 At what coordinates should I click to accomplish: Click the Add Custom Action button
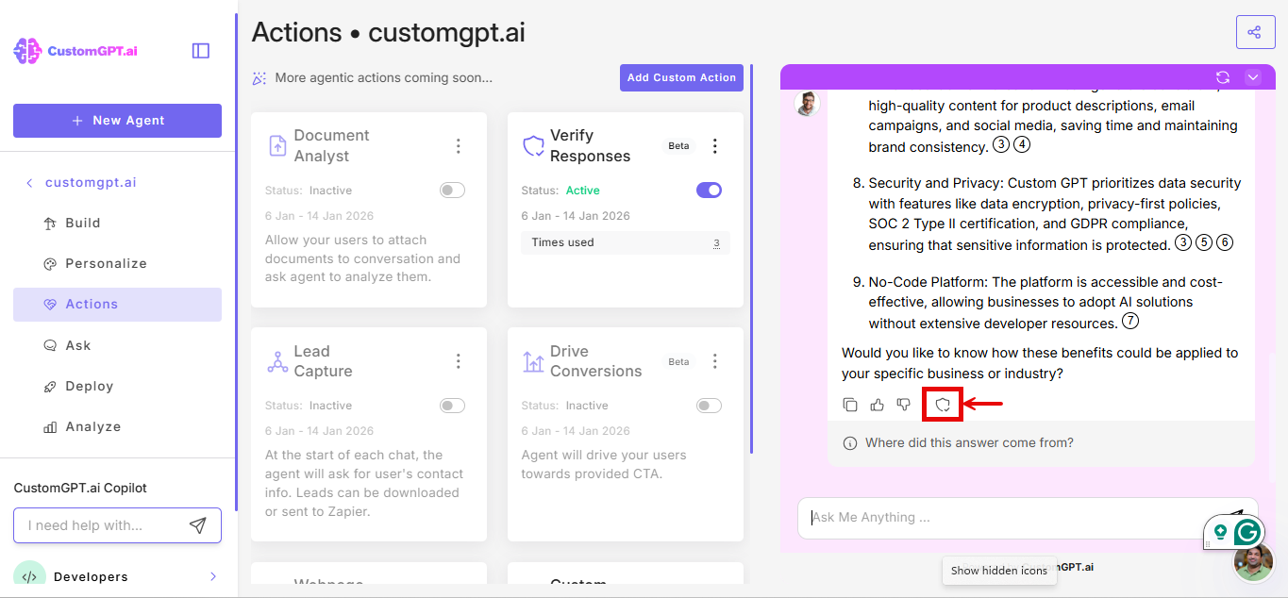[681, 77]
